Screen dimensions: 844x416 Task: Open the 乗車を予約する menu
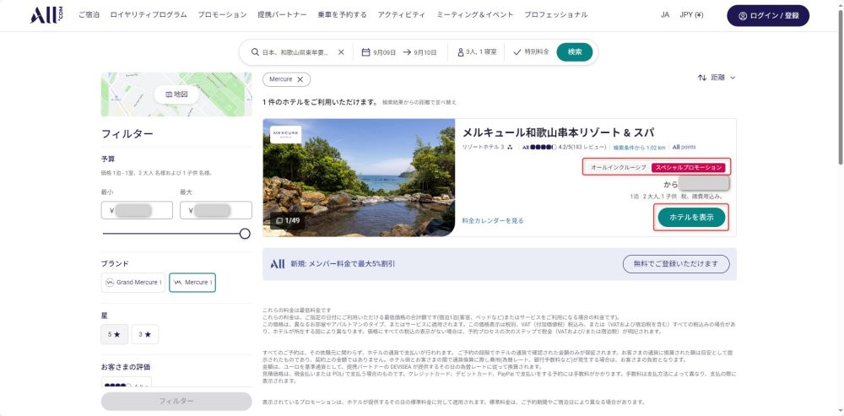click(343, 15)
